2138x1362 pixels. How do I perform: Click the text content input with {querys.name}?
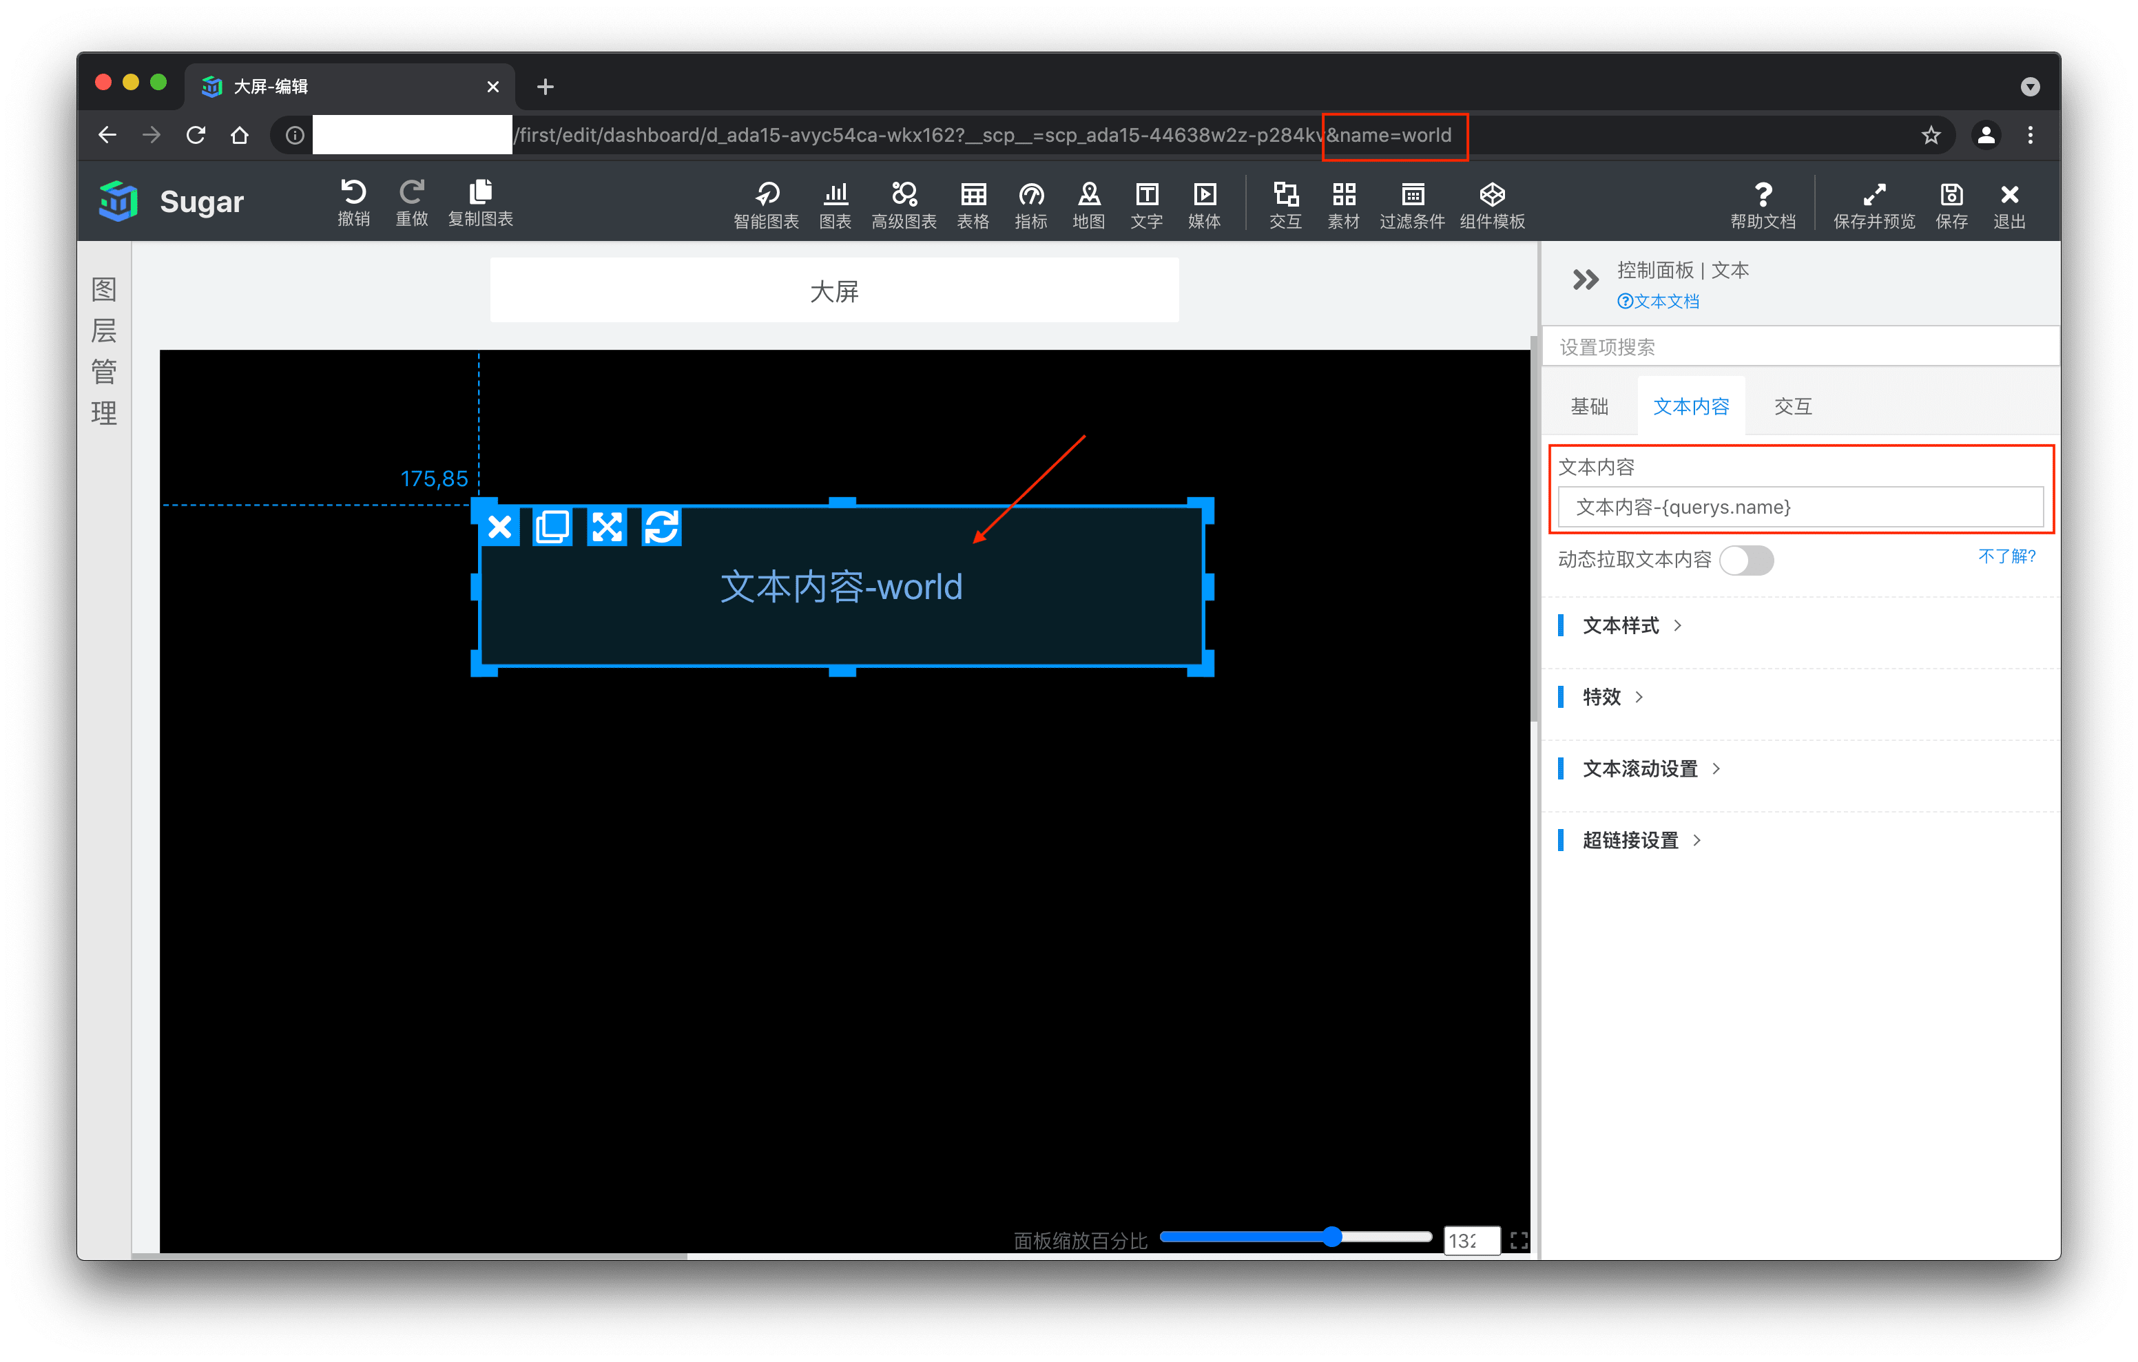pos(1800,507)
